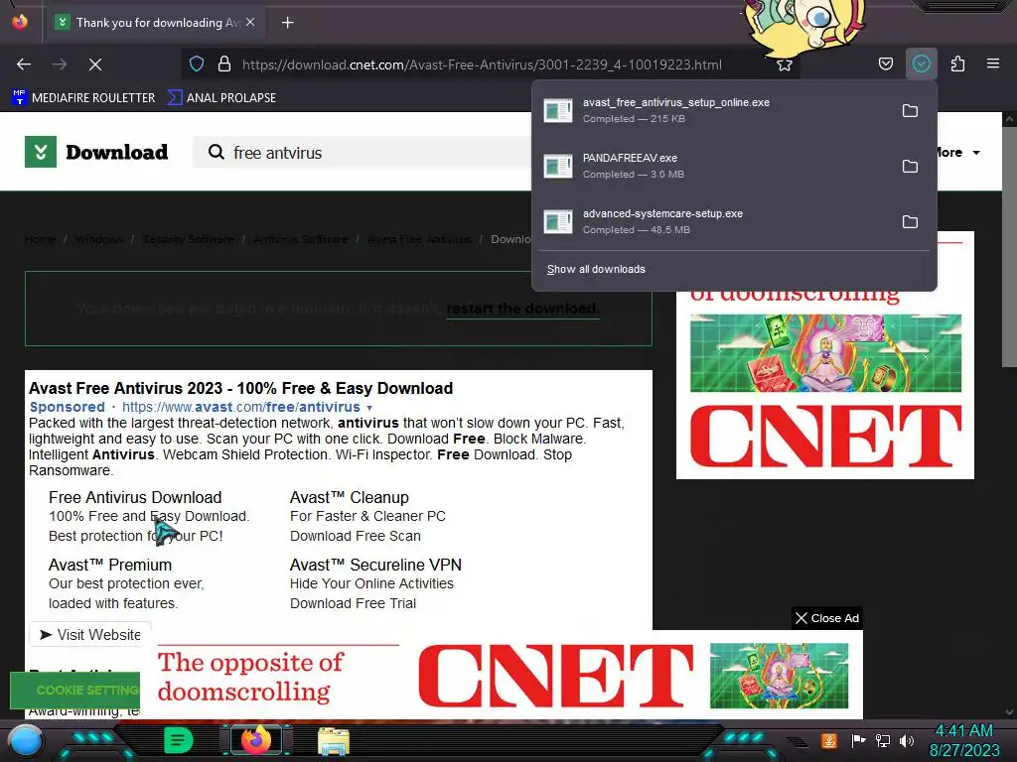Open the volume speaker tray icon
Image resolution: width=1017 pixels, height=762 pixels.
906,740
